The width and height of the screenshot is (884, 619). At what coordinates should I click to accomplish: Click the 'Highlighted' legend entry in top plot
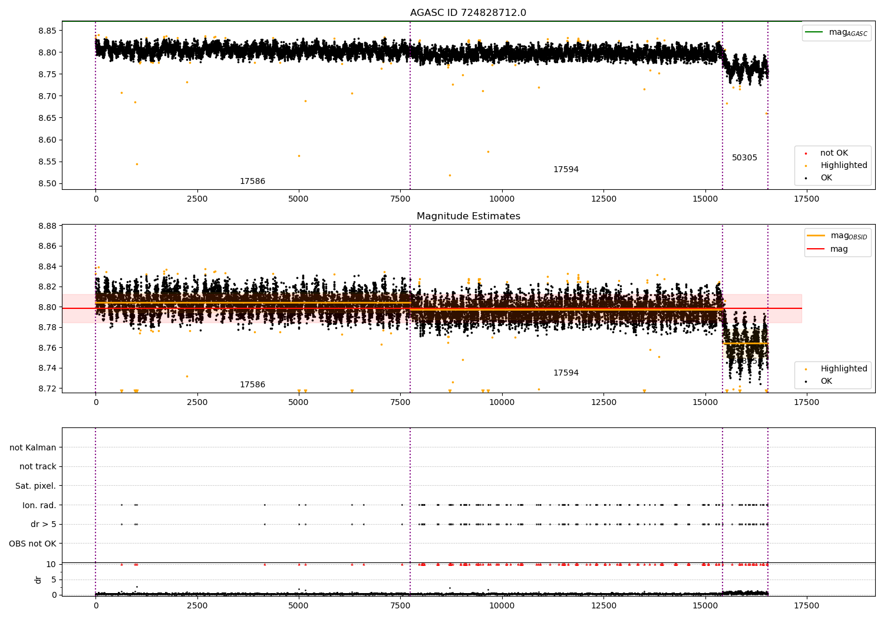click(x=843, y=166)
